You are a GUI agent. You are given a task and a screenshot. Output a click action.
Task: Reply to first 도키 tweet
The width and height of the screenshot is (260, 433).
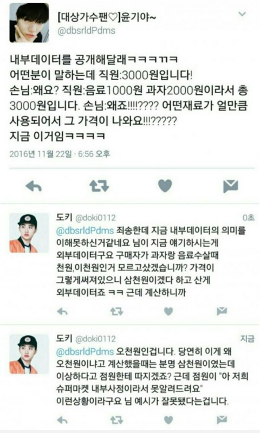pos(62,312)
